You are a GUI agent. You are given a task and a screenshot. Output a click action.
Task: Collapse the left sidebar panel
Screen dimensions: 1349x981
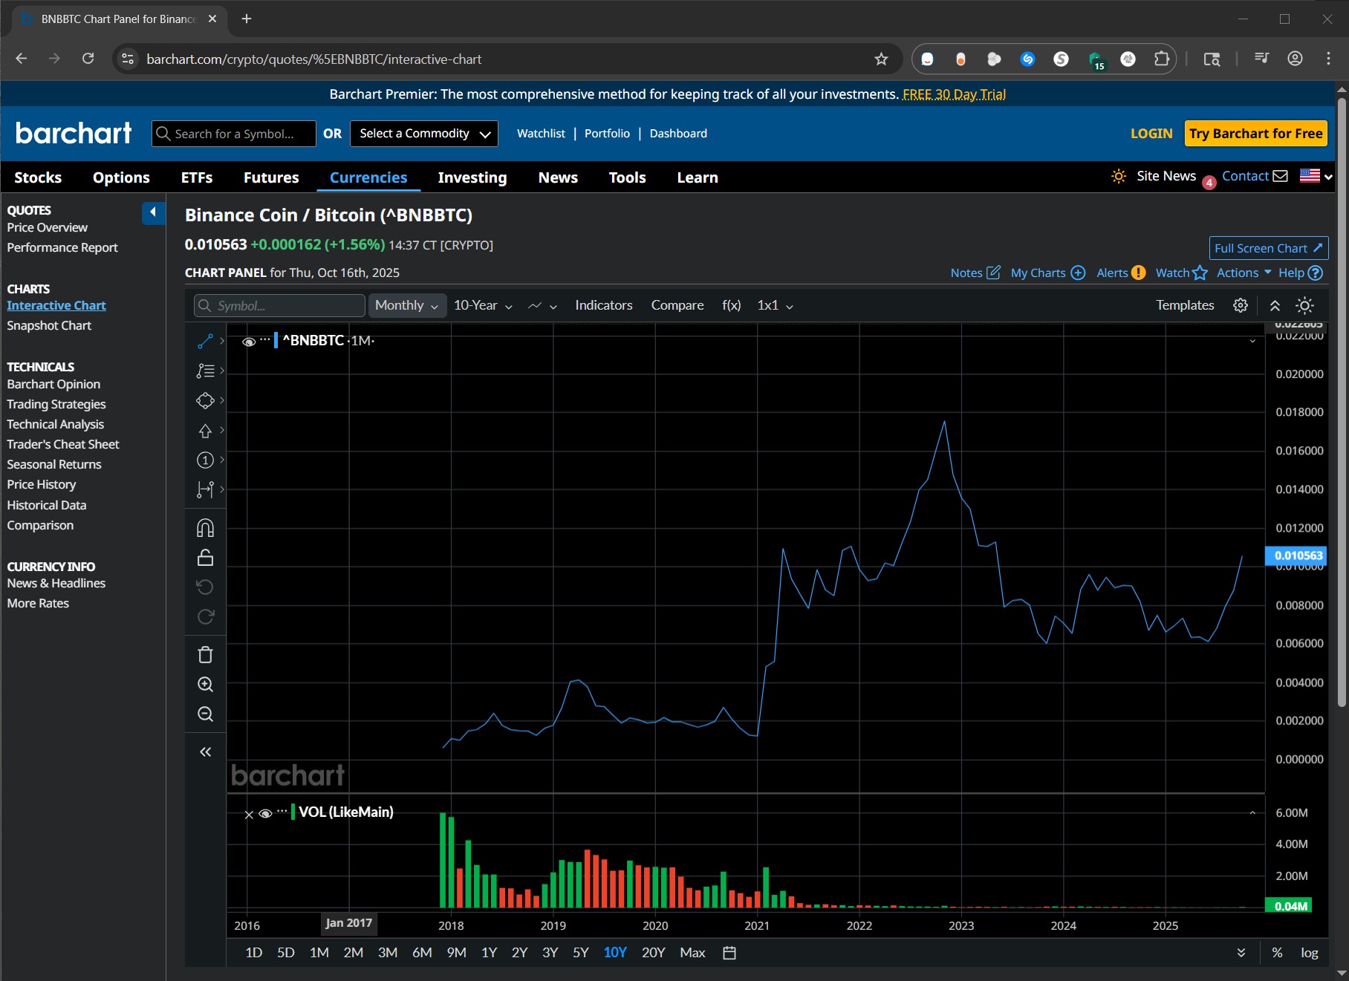click(x=153, y=212)
